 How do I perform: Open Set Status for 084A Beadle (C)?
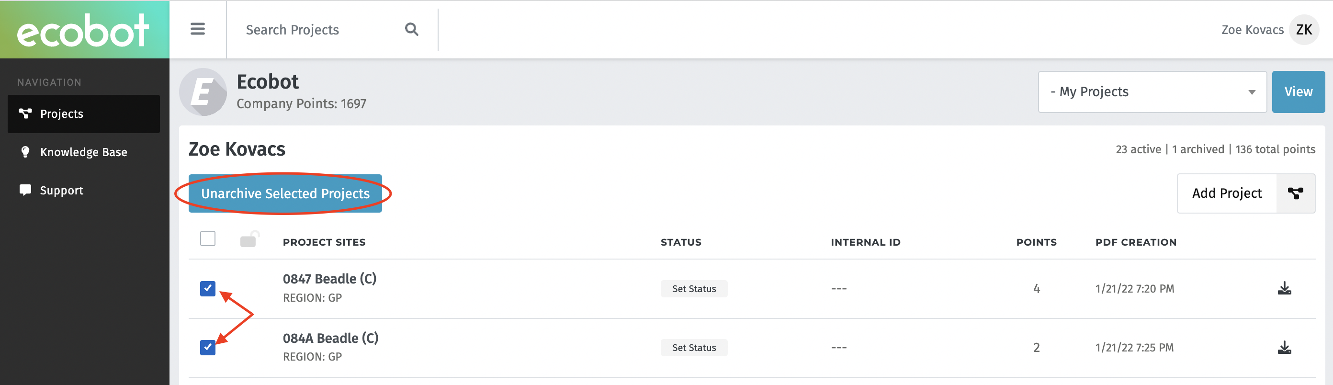point(693,348)
